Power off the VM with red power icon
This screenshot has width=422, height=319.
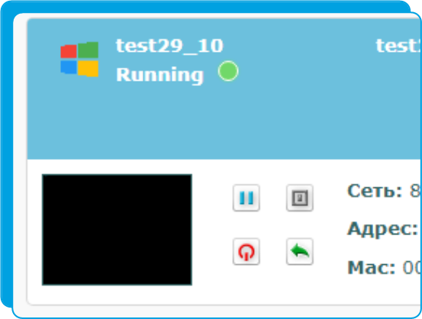(246, 251)
